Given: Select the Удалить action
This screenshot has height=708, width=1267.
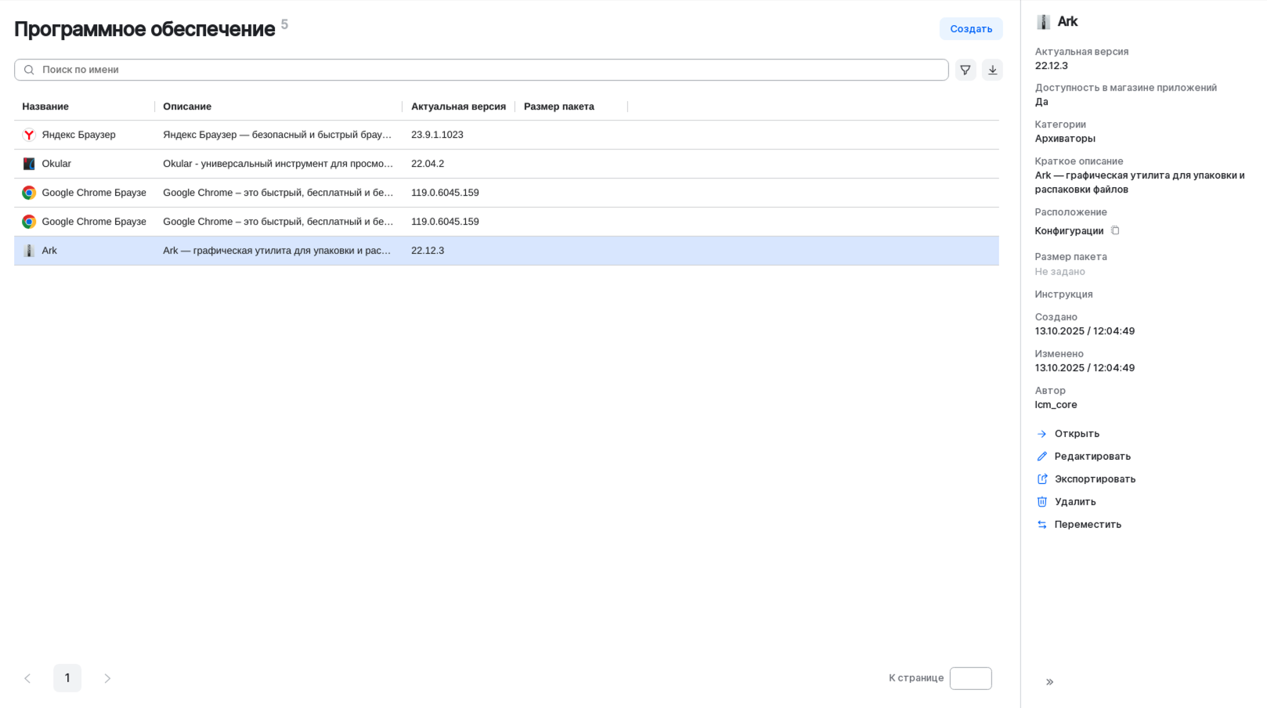Looking at the screenshot, I should pos(1074,501).
